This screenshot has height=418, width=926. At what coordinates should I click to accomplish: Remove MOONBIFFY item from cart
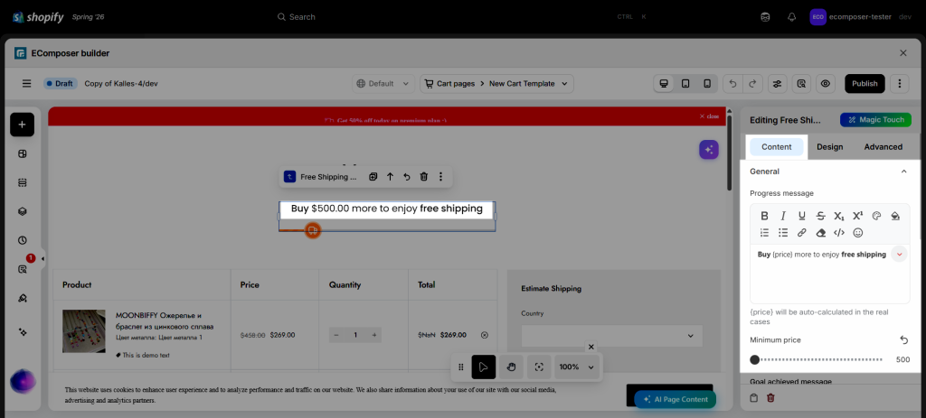tap(485, 335)
